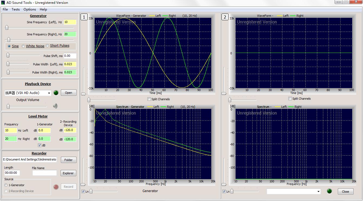Open the Options menu
This screenshot has height=201, width=363.
pos(29,9)
